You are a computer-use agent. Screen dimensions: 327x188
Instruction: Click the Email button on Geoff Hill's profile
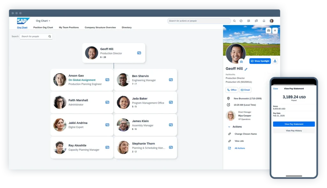(245, 90)
